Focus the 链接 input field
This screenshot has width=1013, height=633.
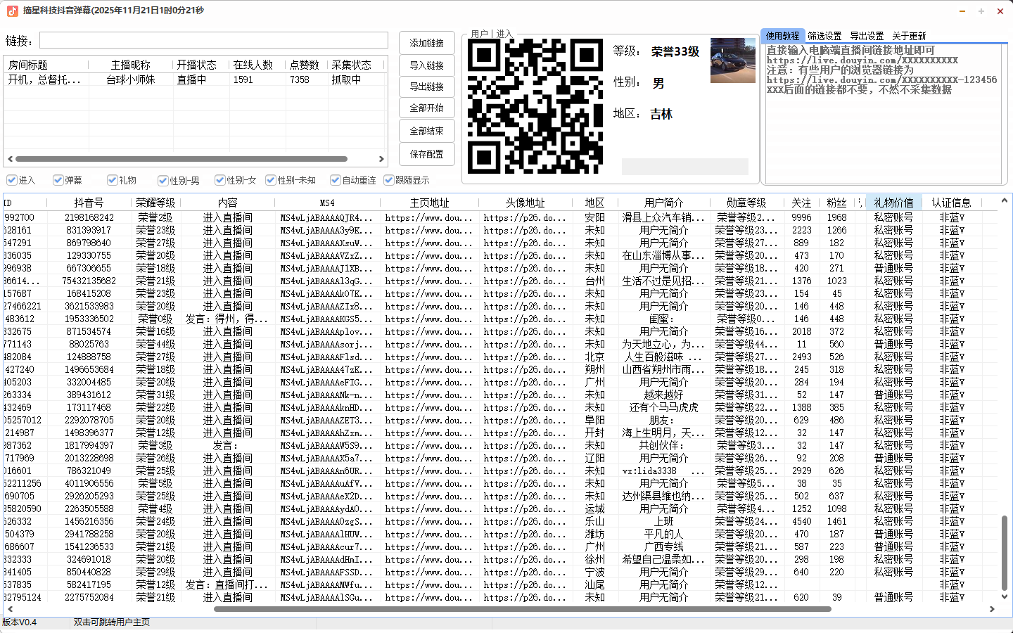click(213, 41)
